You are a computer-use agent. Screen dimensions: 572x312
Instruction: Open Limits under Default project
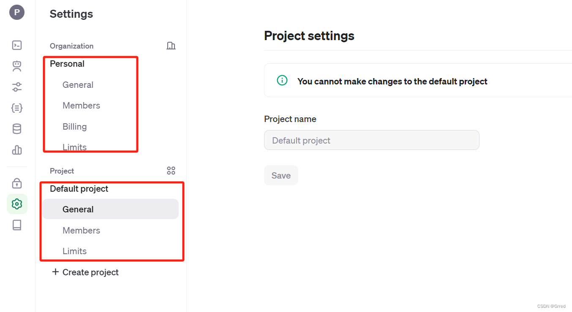pyautogui.click(x=74, y=251)
